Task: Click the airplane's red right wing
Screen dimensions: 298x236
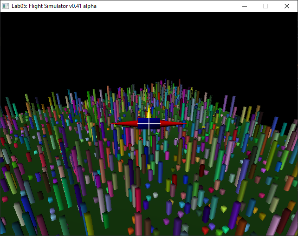Action: tap(174, 124)
